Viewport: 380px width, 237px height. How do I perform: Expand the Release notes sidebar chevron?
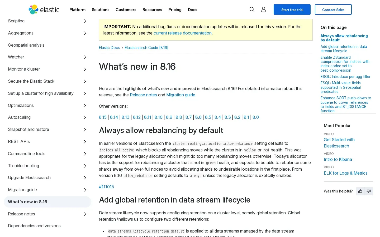85,214
